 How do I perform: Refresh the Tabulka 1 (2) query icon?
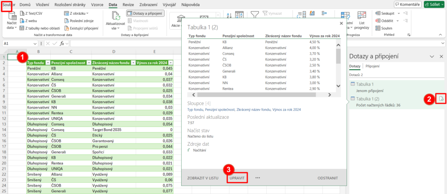tap(441, 99)
